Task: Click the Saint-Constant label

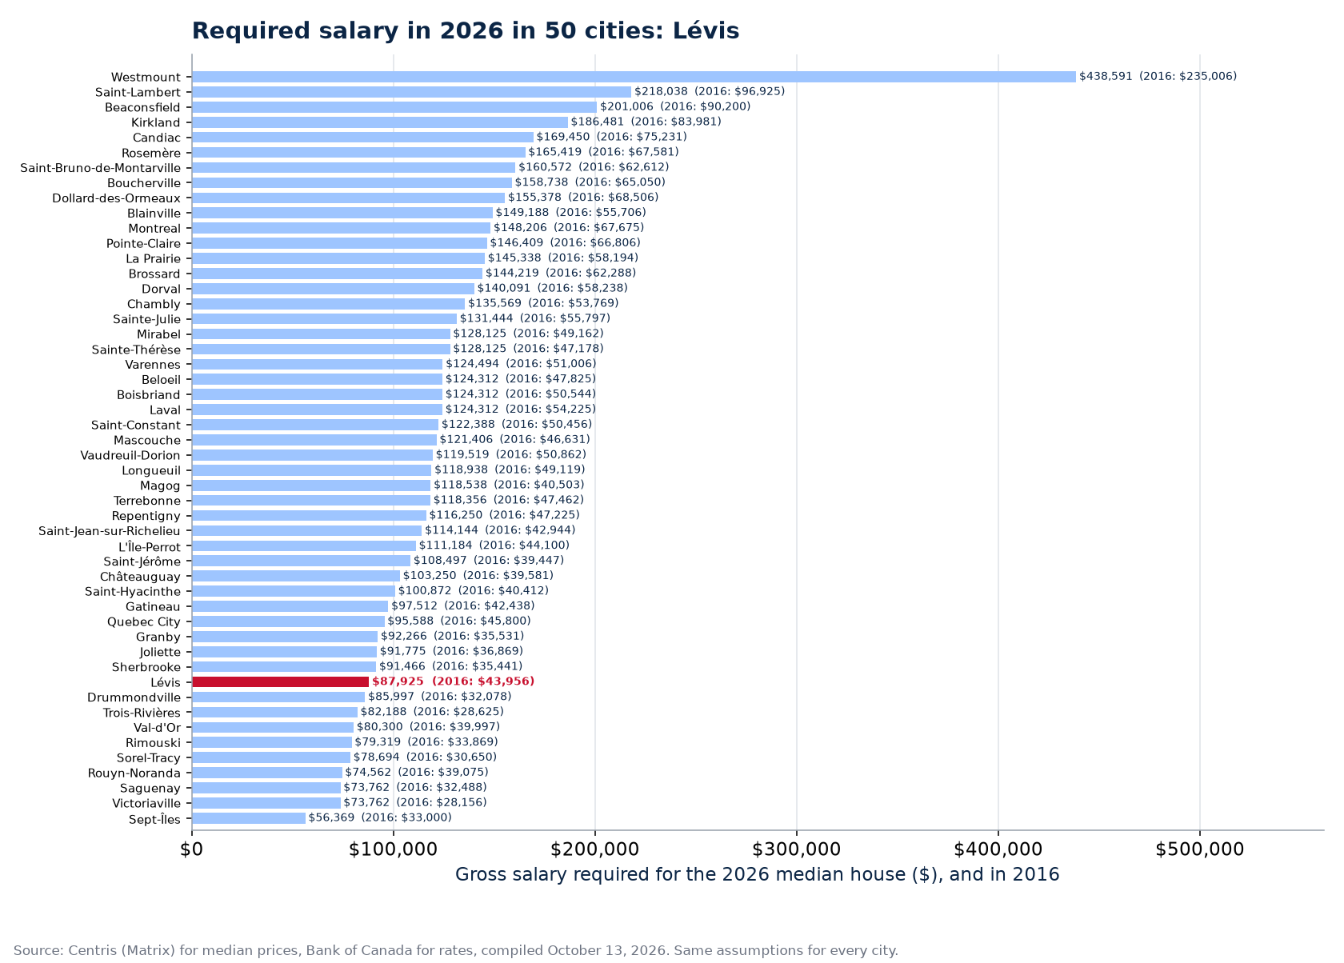Action: tap(136, 425)
